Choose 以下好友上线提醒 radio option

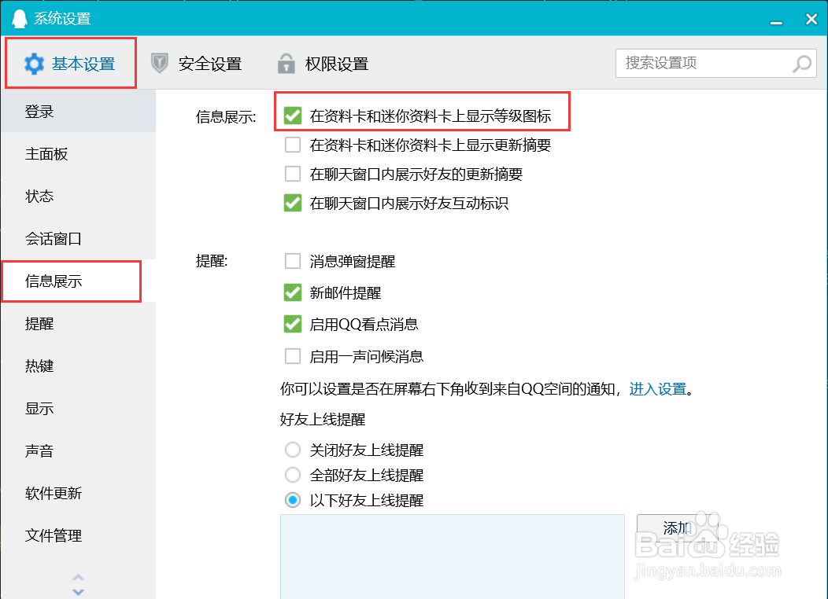[x=293, y=500]
